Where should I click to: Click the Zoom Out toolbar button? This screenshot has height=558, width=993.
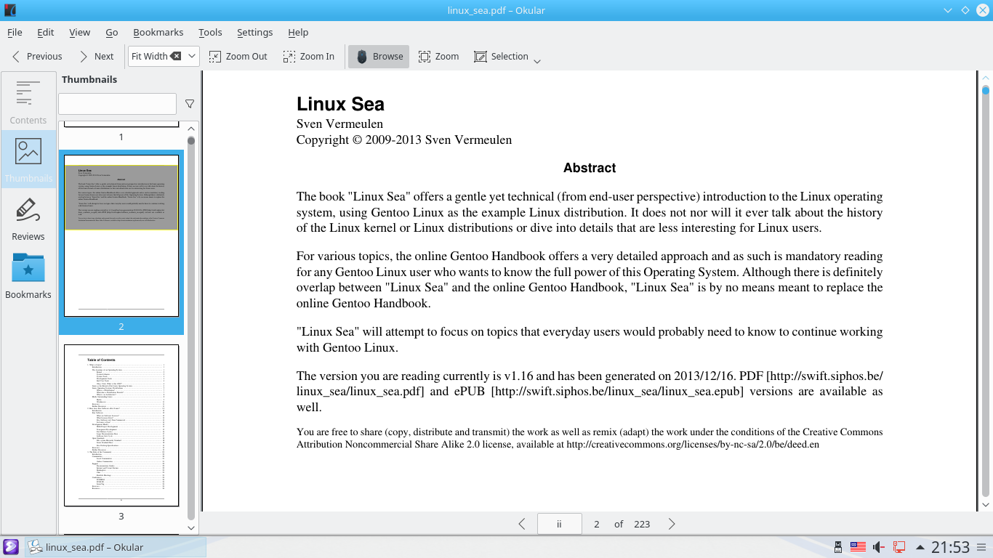238,56
